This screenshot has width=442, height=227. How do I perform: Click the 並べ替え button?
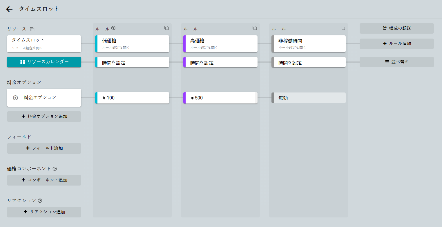396,62
